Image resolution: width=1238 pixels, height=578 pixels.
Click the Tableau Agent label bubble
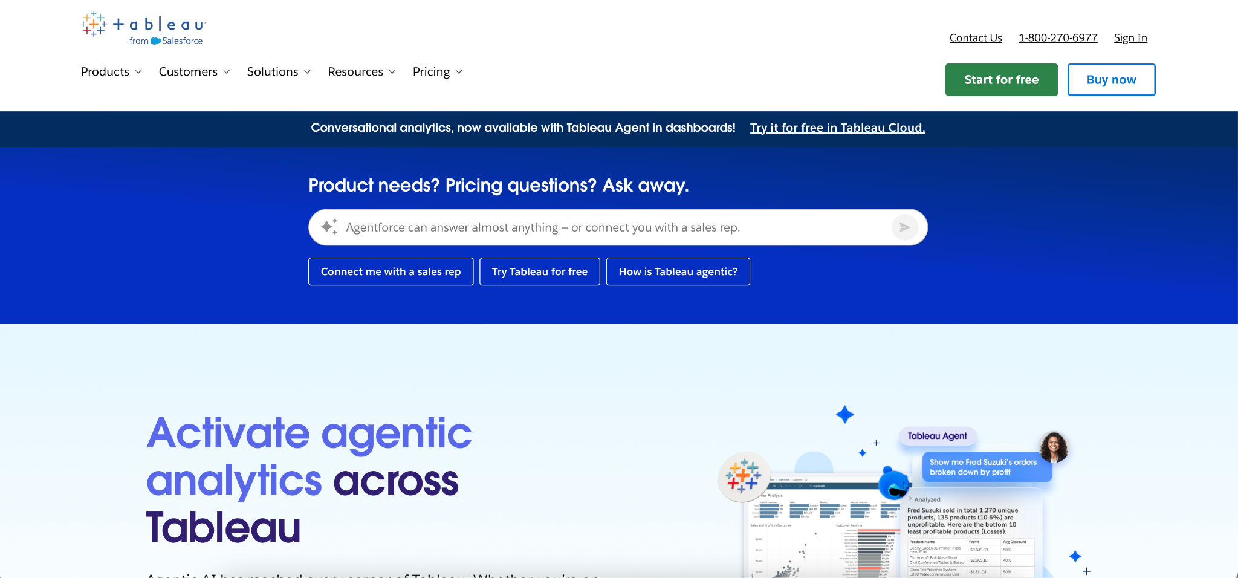(937, 436)
